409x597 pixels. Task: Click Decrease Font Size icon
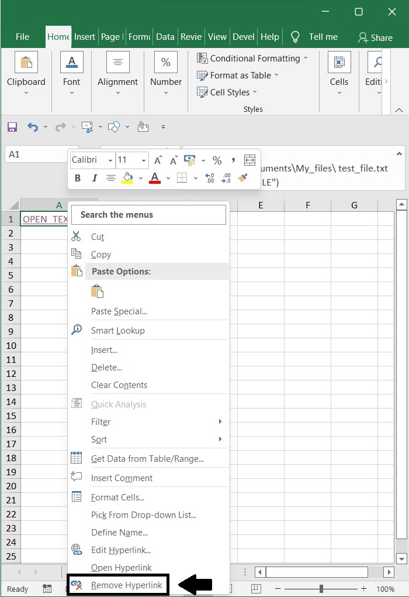pyautogui.click(x=174, y=160)
